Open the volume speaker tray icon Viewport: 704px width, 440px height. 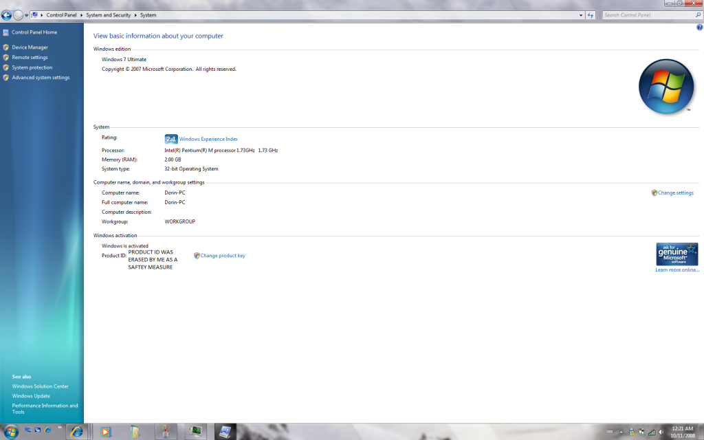click(x=661, y=432)
